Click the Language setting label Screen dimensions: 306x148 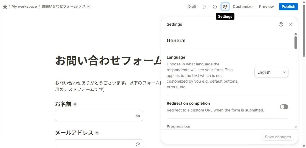pyautogui.click(x=176, y=58)
